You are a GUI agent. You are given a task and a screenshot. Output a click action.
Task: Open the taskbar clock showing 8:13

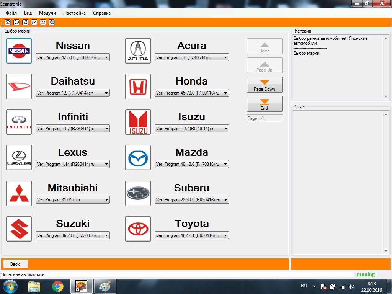(x=371, y=287)
